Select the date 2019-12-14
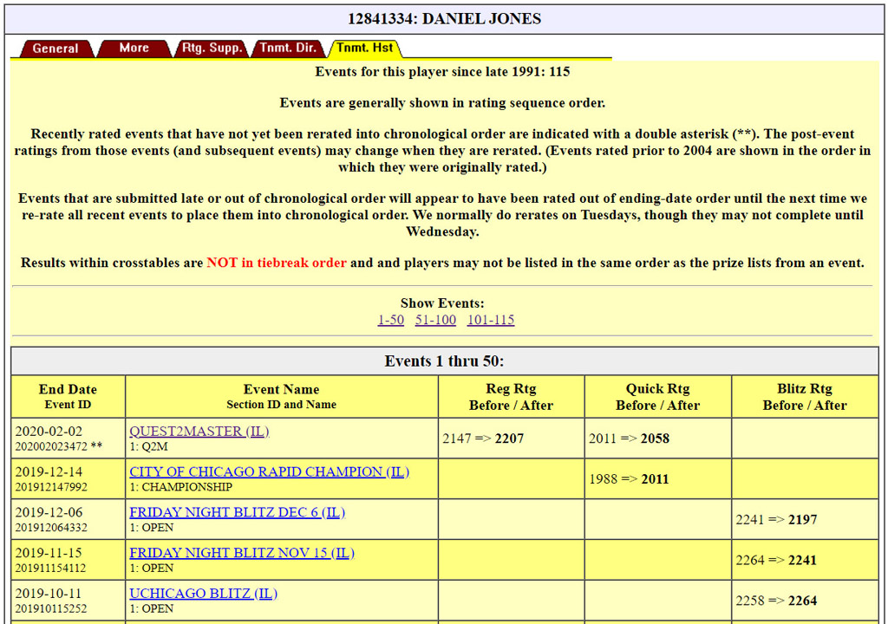888x624 pixels. click(x=49, y=471)
